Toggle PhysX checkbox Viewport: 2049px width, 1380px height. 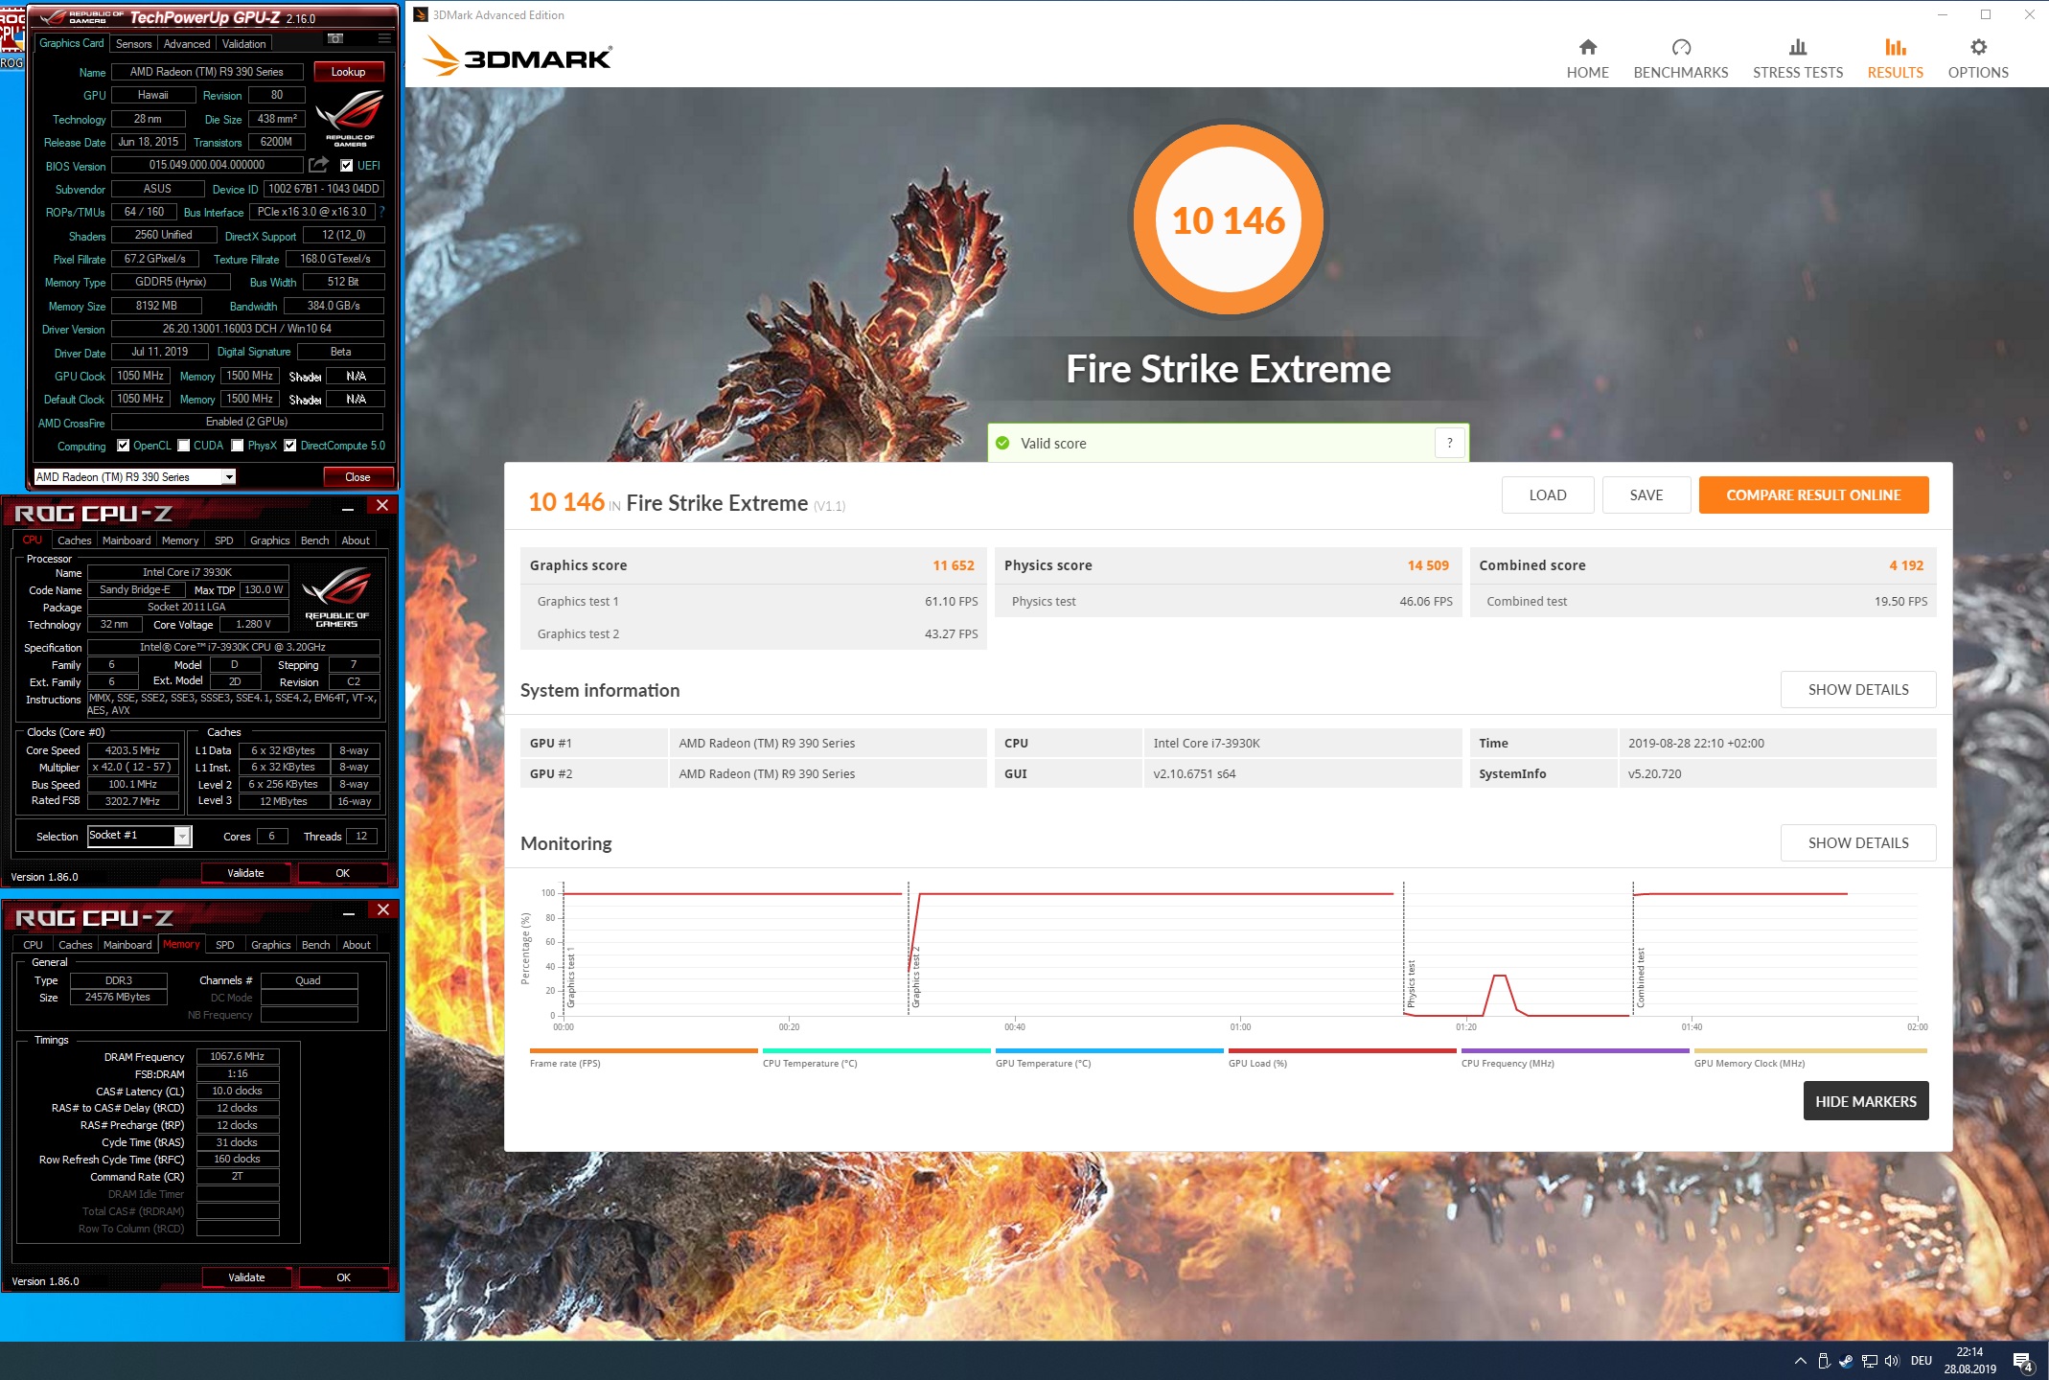click(x=238, y=445)
